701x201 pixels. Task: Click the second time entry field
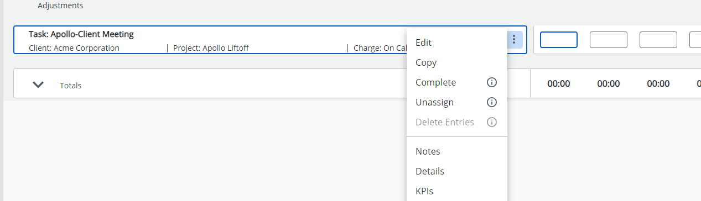coord(609,40)
